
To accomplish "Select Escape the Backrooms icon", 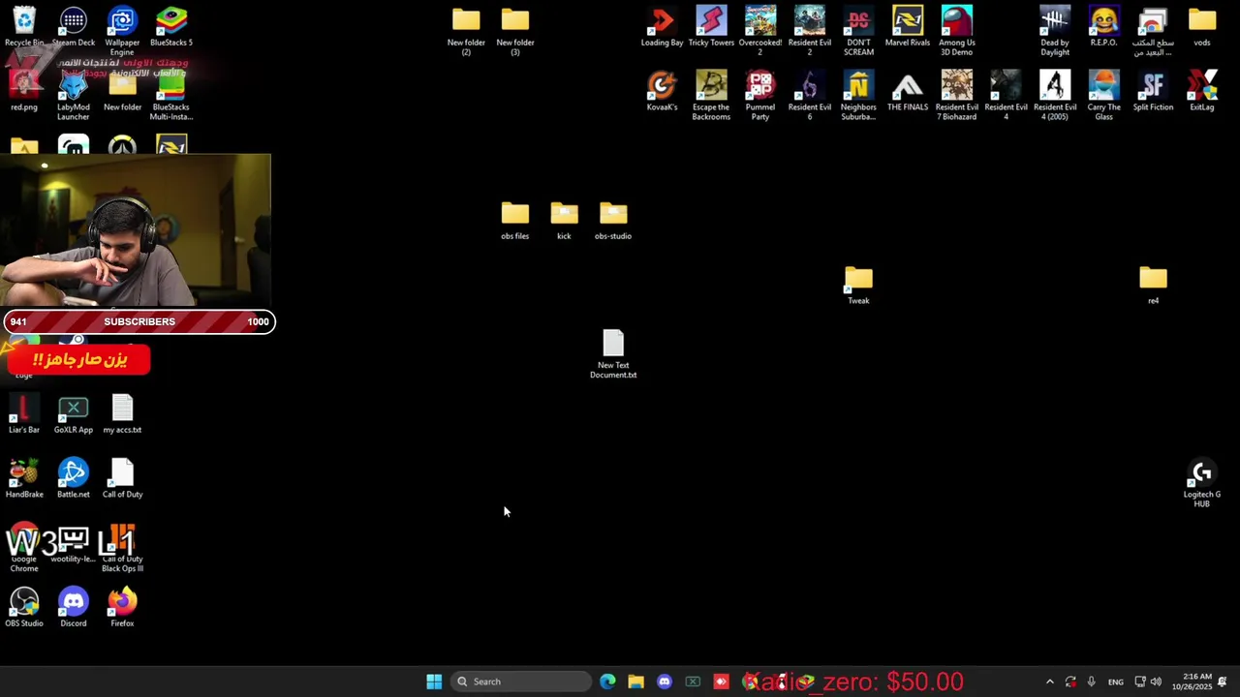I will click(711, 95).
